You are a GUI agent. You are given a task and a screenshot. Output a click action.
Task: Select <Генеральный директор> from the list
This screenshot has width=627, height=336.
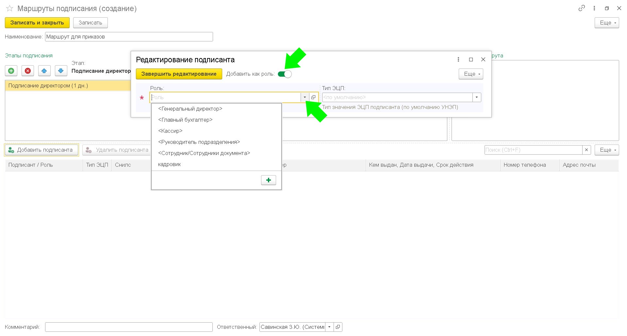pyautogui.click(x=190, y=109)
